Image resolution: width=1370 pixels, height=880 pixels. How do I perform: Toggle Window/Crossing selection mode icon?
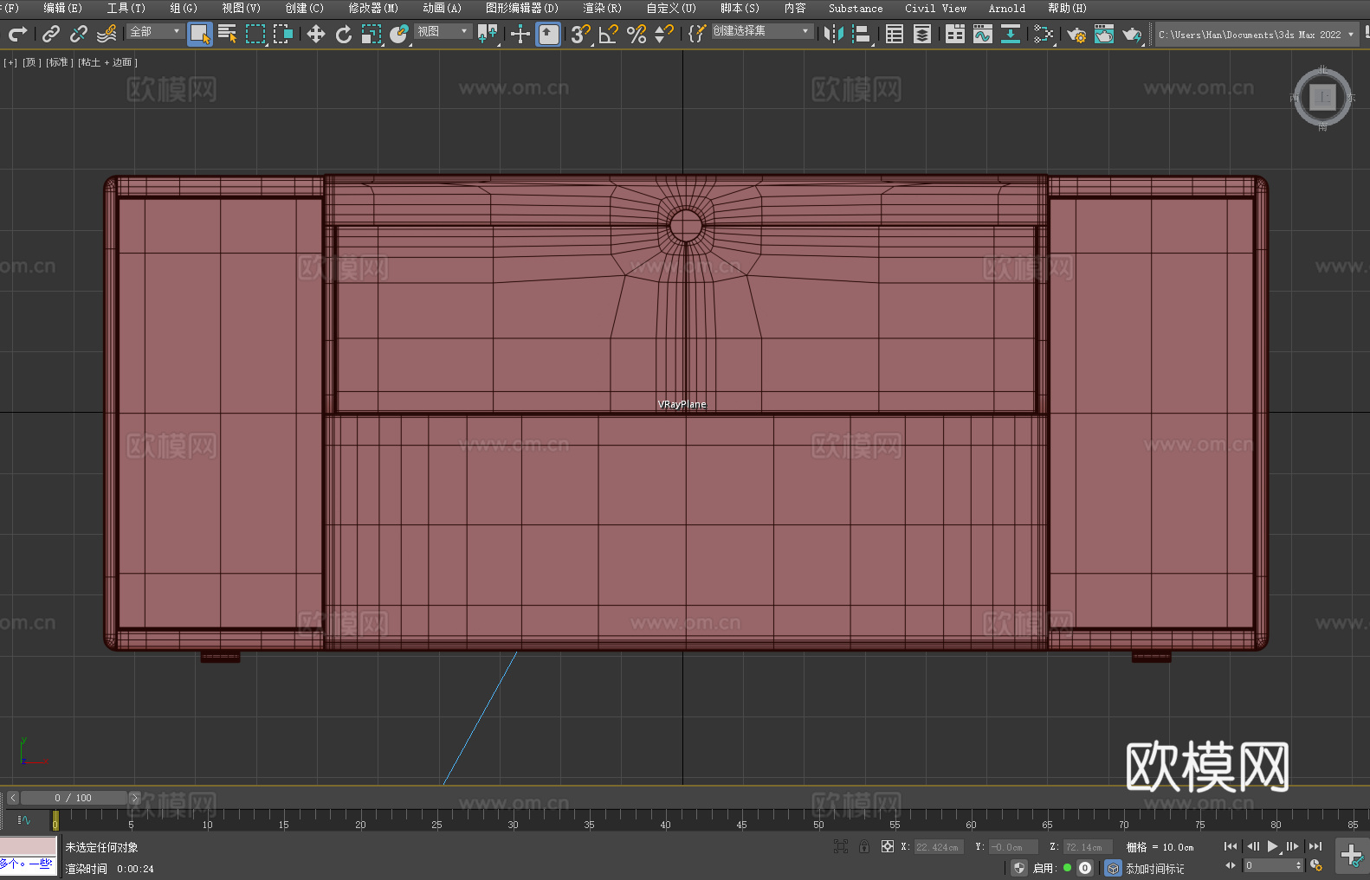click(x=283, y=34)
